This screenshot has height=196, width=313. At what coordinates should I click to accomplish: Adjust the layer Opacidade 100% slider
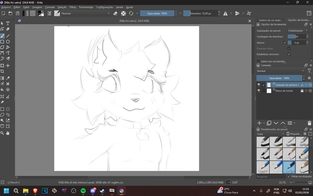click(x=279, y=78)
